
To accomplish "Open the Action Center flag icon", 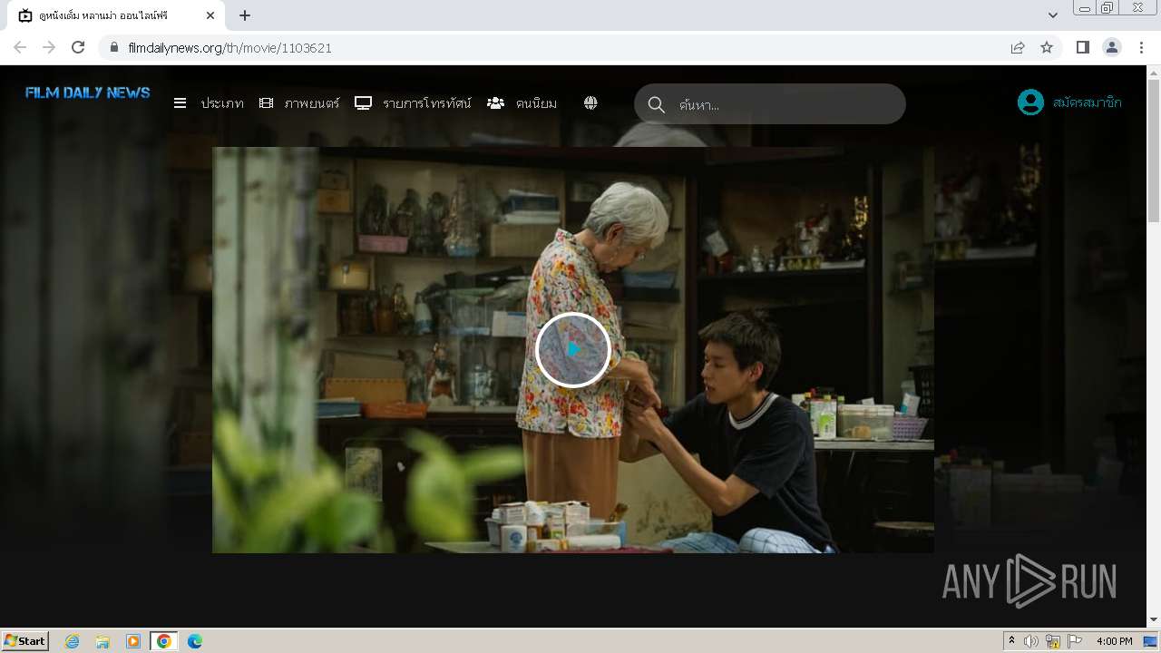I will [1075, 641].
